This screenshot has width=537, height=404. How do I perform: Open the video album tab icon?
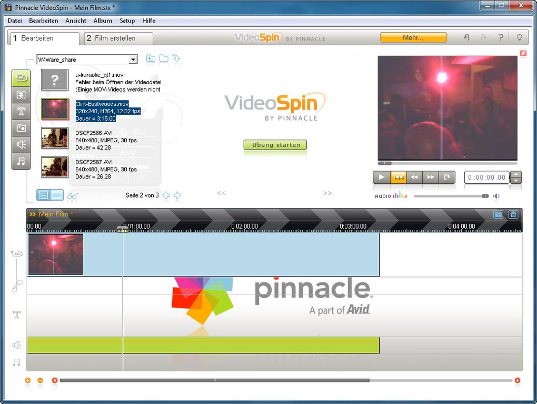click(x=21, y=78)
